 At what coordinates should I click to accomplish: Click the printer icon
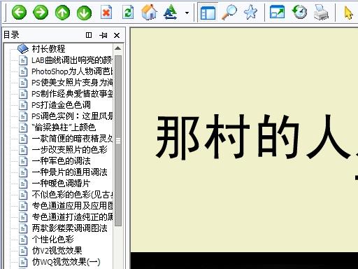point(321,12)
